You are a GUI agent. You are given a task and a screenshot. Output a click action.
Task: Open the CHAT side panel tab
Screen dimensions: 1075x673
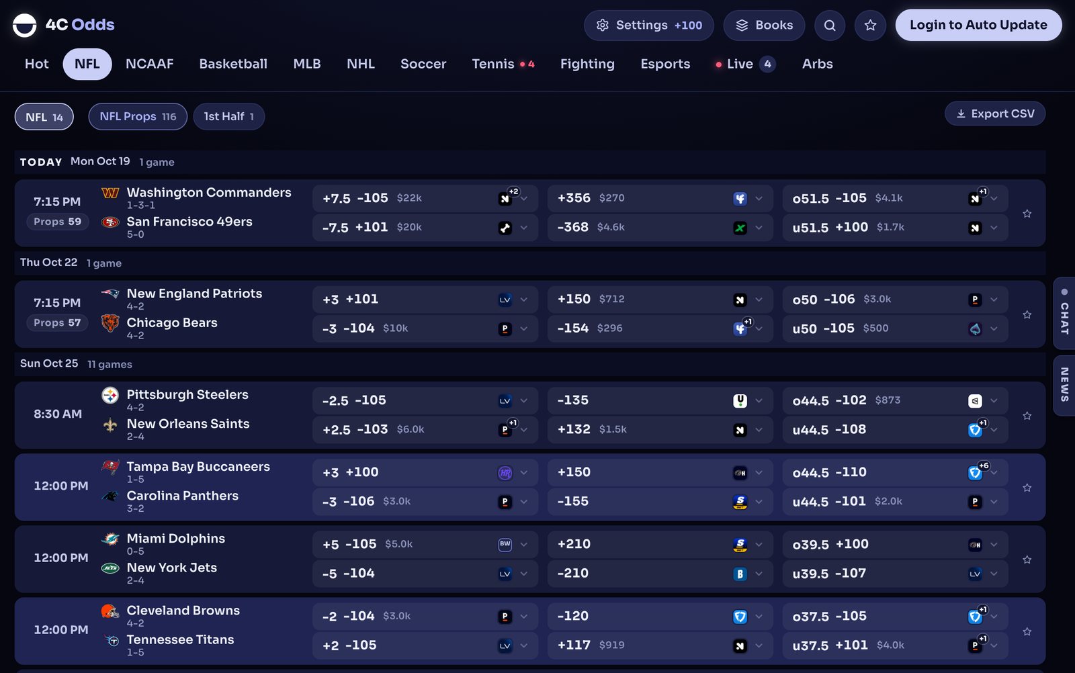pos(1064,313)
